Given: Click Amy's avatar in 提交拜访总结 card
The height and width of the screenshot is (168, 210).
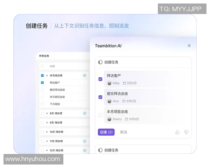Looking at the screenshot, I should [110, 101].
